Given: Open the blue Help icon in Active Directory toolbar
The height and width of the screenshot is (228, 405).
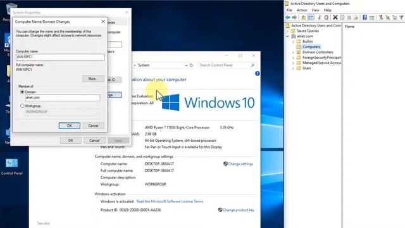Looking at the screenshot, I should (364, 17).
